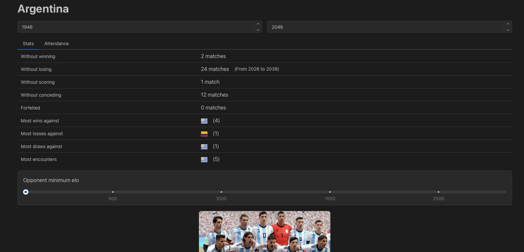Click the Uruguay flag in Most encounters row
Viewport: 524px width, 252px height.
pos(204,160)
